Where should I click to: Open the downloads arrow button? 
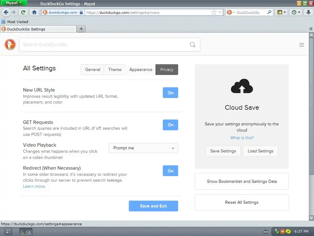308,12
